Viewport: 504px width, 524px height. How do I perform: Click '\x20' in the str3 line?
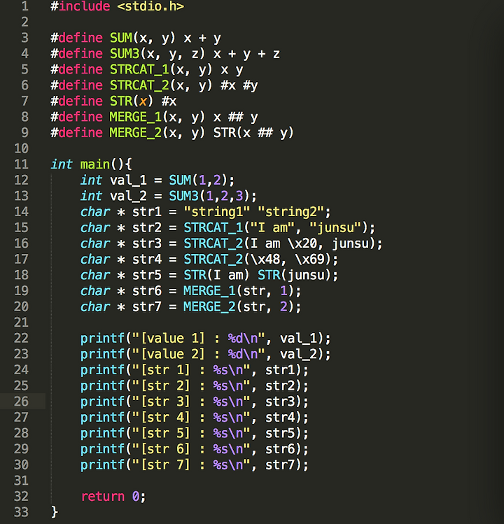pyautogui.click(x=302, y=243)
